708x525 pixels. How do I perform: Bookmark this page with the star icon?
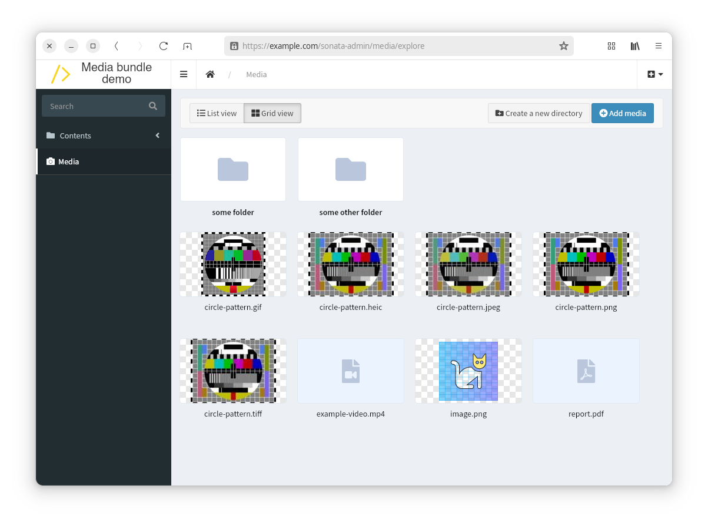click(x=563, y=46)
